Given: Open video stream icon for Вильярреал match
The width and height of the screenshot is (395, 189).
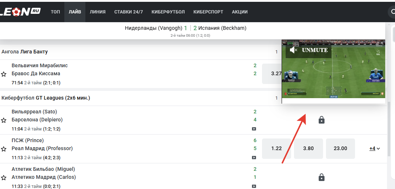Looking at the screenshot, I should click(x=254, y=129).
